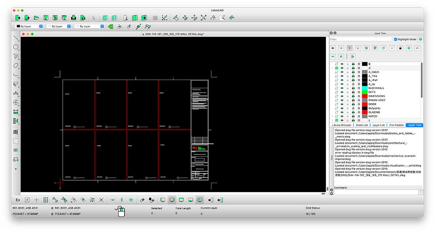Toggle grid display in the top toolbar

155,18
